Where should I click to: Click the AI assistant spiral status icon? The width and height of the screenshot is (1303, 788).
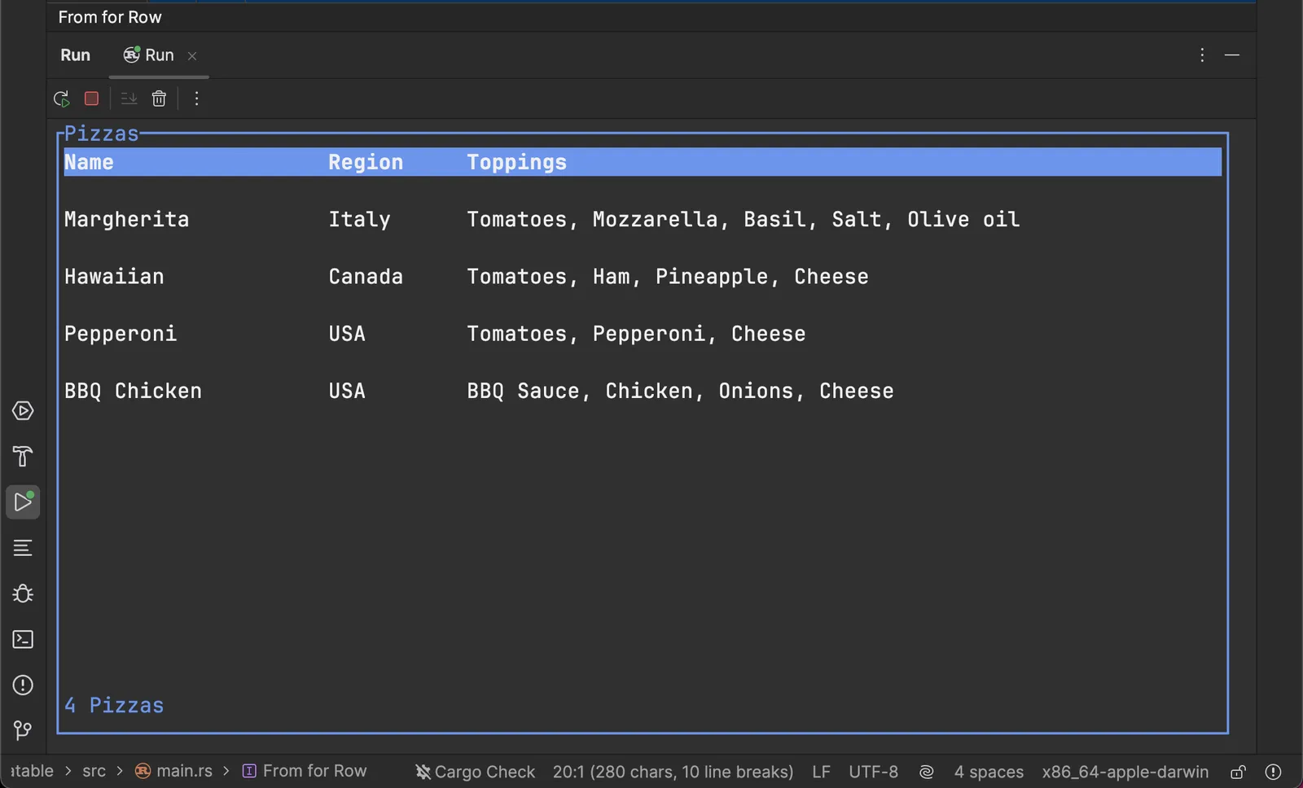[x=926, y=772]
